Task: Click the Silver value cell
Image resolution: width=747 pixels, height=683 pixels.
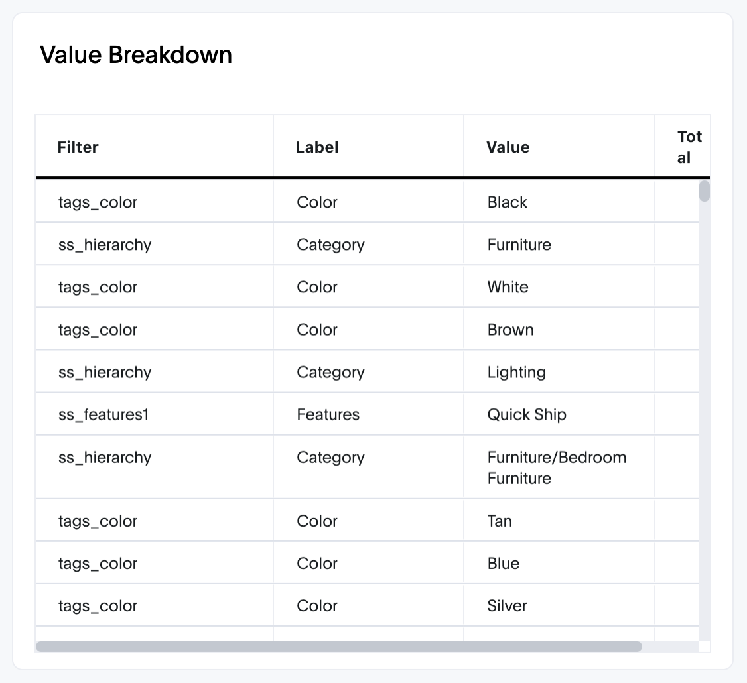Action: point(559,605)
